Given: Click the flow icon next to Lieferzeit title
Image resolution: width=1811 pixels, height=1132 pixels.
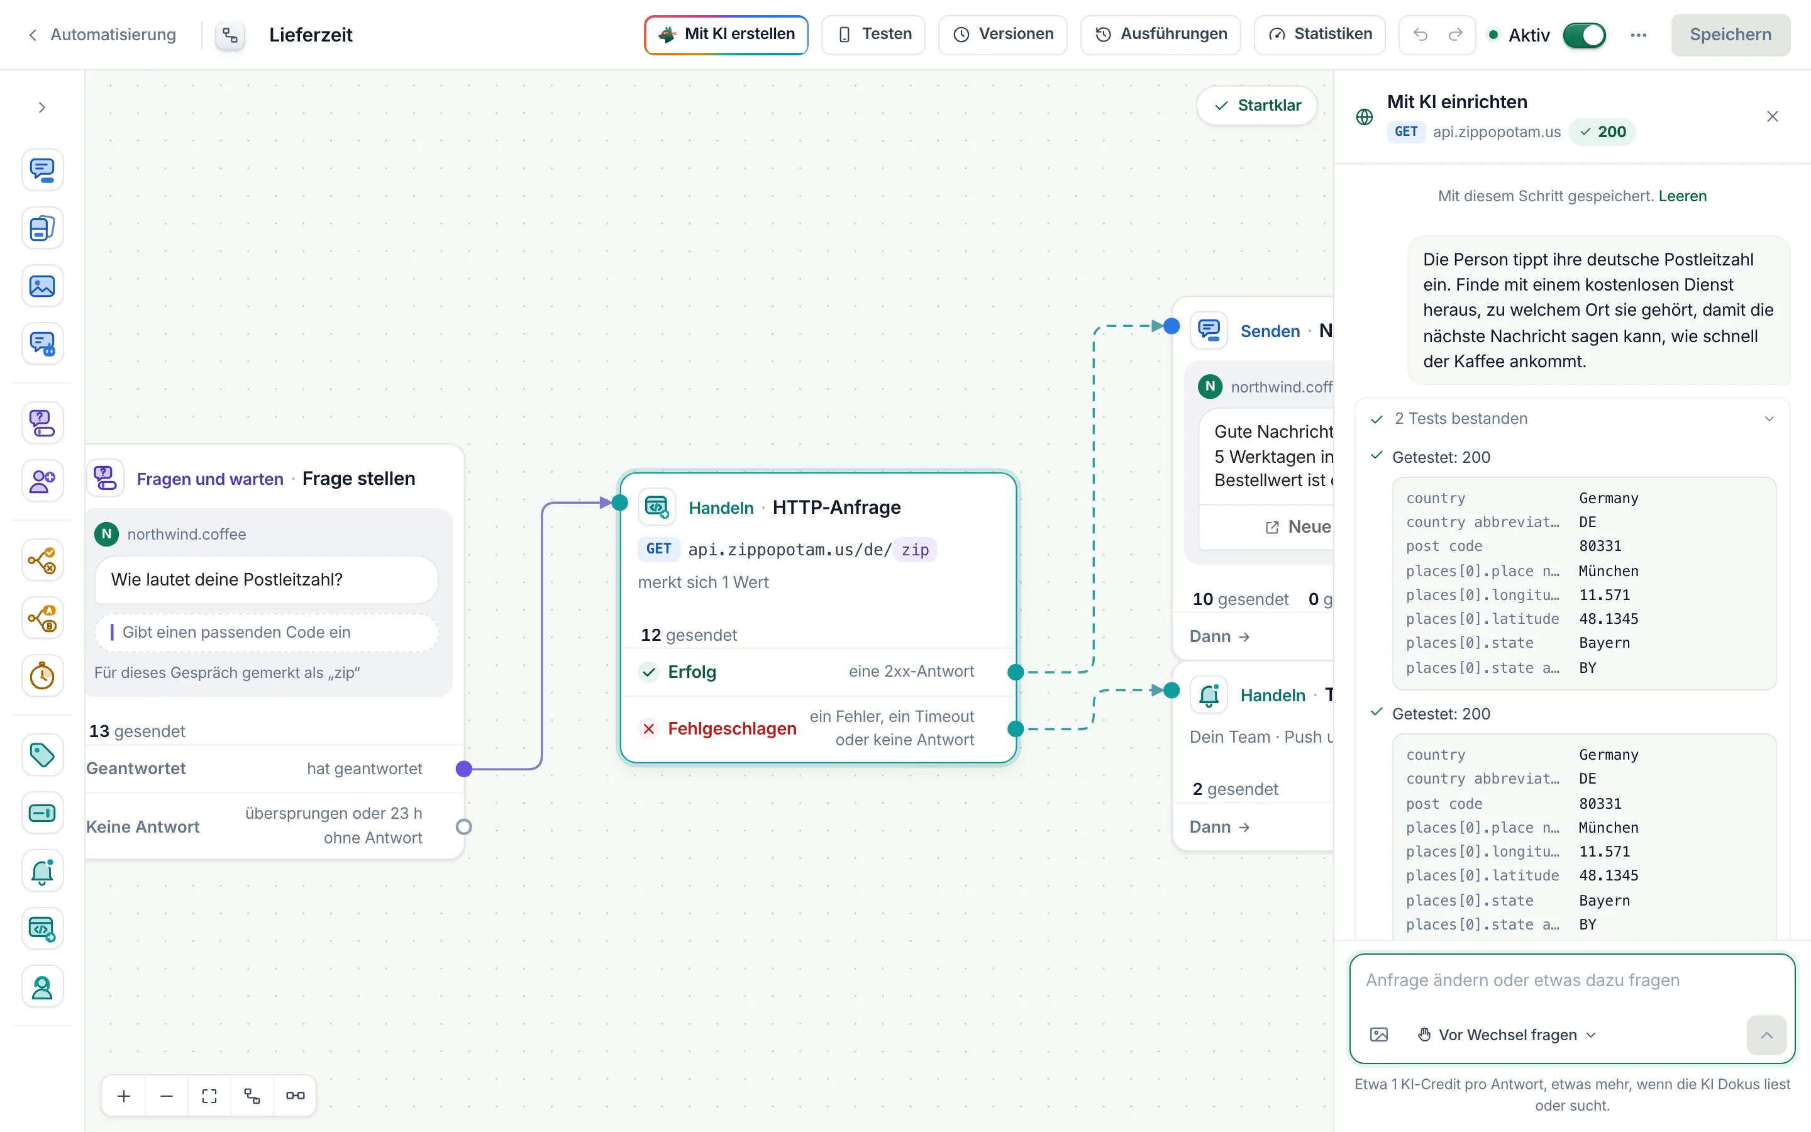Looking at the screenshot, I should pyautogui.click(x=231, y=35).
